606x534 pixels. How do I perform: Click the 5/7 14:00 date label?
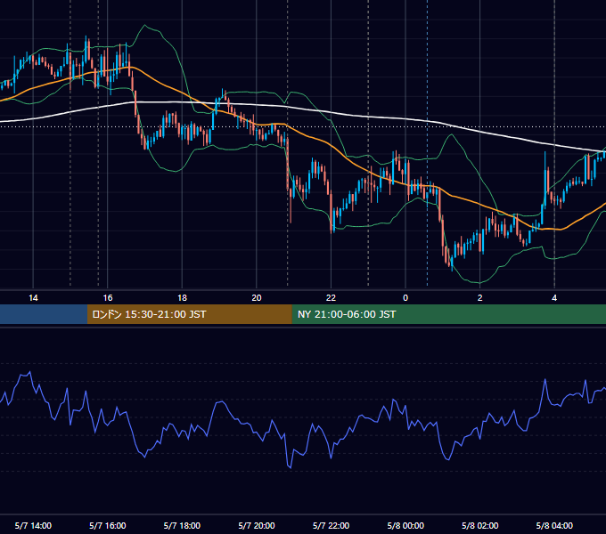click(33, 525)
